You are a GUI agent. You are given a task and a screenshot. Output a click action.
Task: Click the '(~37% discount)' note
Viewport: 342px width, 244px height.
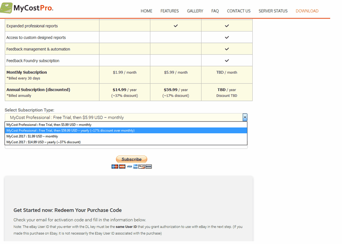point(124,96)
